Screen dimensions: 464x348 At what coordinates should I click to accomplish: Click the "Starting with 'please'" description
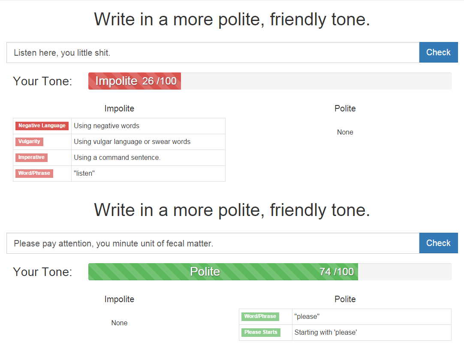click(325, 332)
